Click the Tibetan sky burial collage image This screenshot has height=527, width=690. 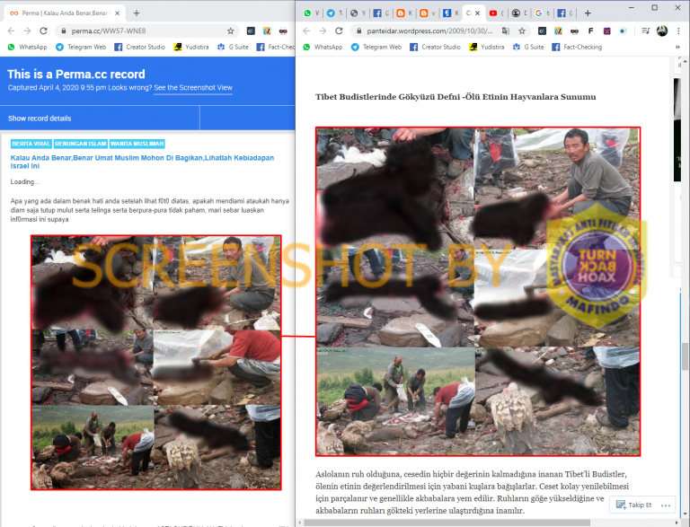pyautogui.click(x=478, y=291)
